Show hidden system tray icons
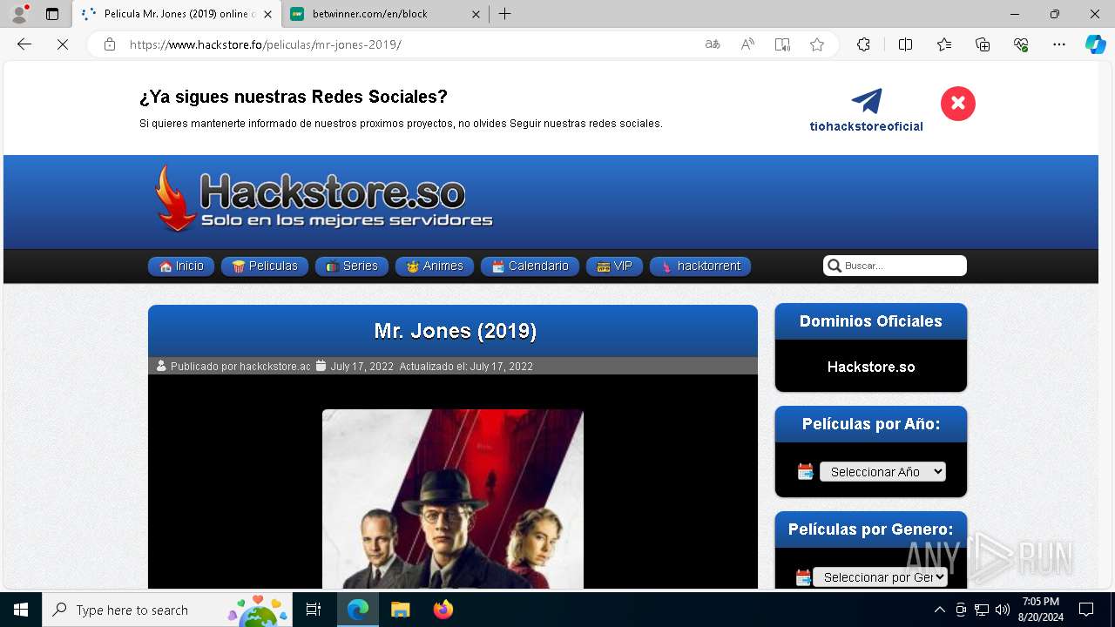 [939, 610]
